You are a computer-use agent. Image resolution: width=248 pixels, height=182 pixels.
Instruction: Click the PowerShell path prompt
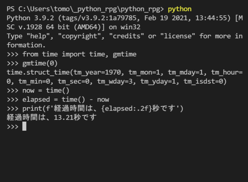(85, 9)
